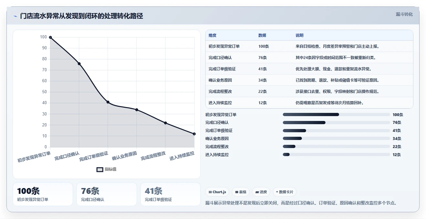The image size is (426, 219).
Task: Click the x-axis label 完成流程整改
Action: click(x=153, y=156)
